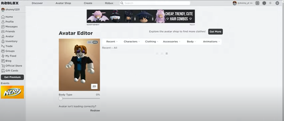Screen dimensions: 284x121
Task: Open Messages via its sidebar icon
Action: click(3, 27)
